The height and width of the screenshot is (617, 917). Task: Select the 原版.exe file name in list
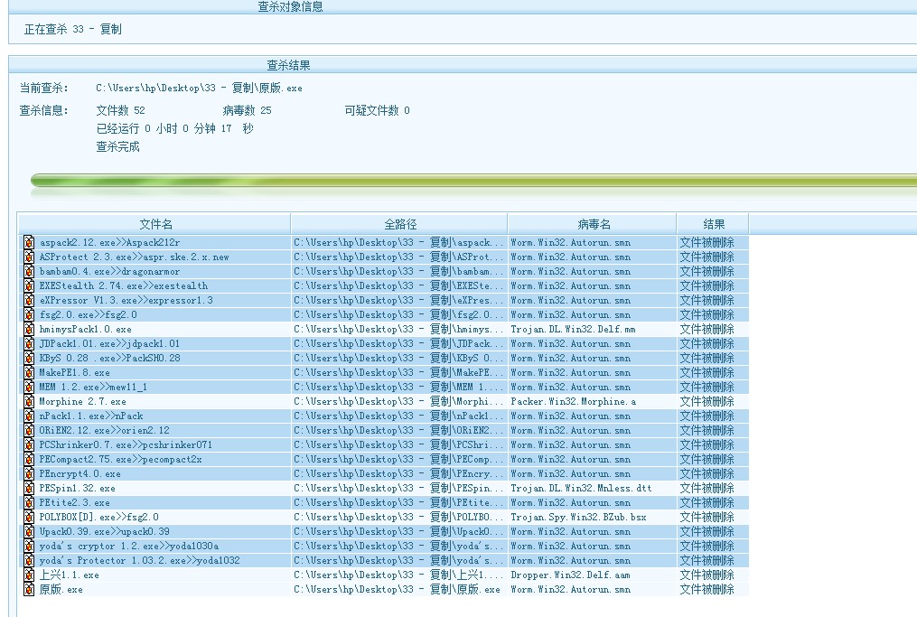61,589
